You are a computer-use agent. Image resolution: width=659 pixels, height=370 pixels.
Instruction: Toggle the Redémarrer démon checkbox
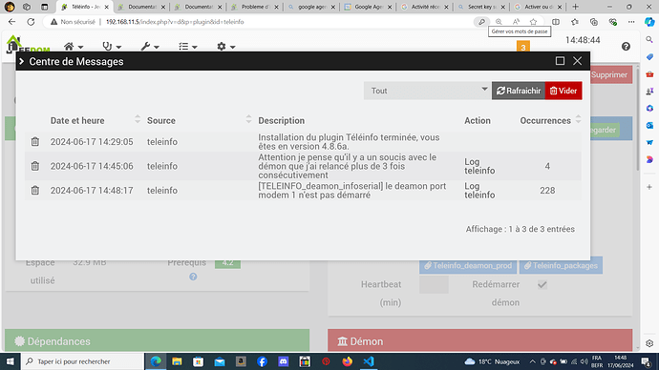click(x=542, y=284)
